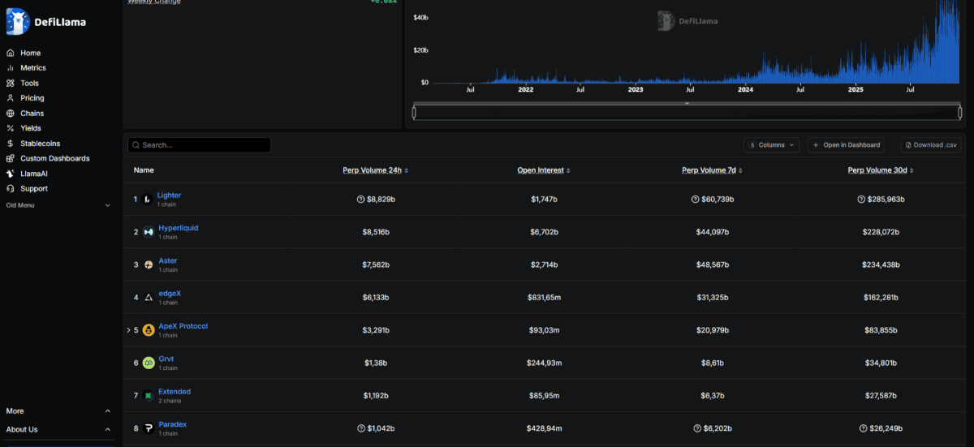The height and width of the screenshot is (447, 974).
Task: Collapse the Old Menu section
Action: click(107, 205)
